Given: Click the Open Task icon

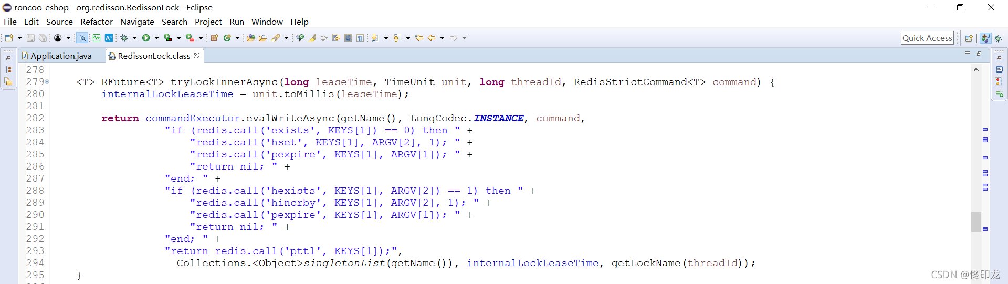Looking at the screenshot, I should pyautogui.click(x=262, y=38).
